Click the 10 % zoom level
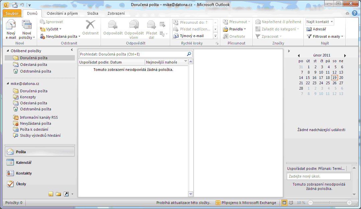The image size is (361, 209). (x=301, y=203)
